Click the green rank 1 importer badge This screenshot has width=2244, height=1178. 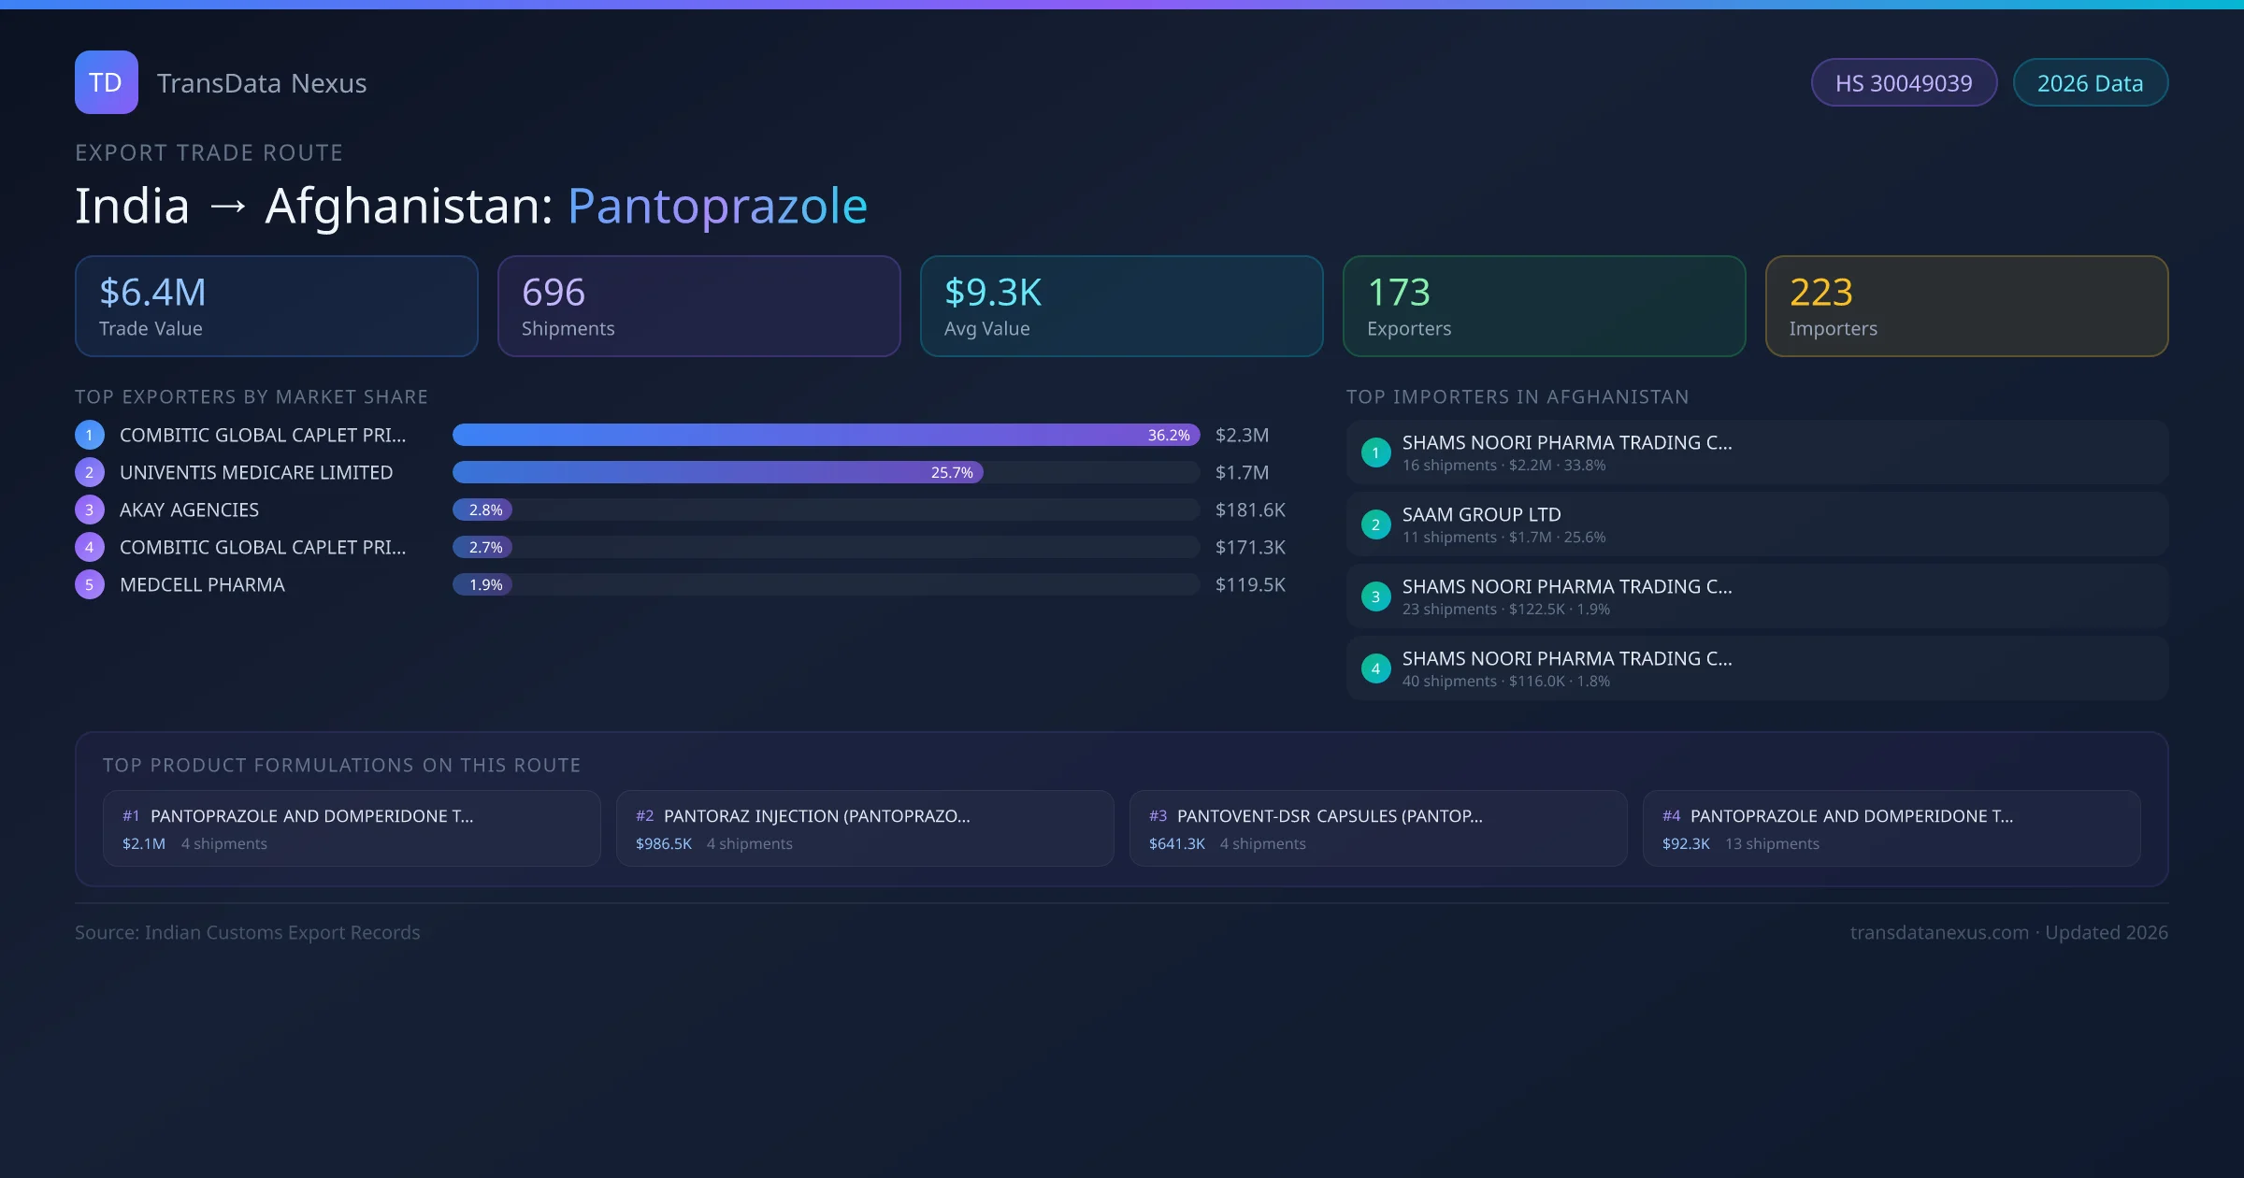tap(1374, 453)
